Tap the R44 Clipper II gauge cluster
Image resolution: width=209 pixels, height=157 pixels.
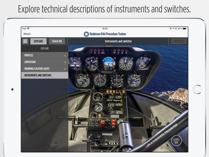(x=115, y=105)
